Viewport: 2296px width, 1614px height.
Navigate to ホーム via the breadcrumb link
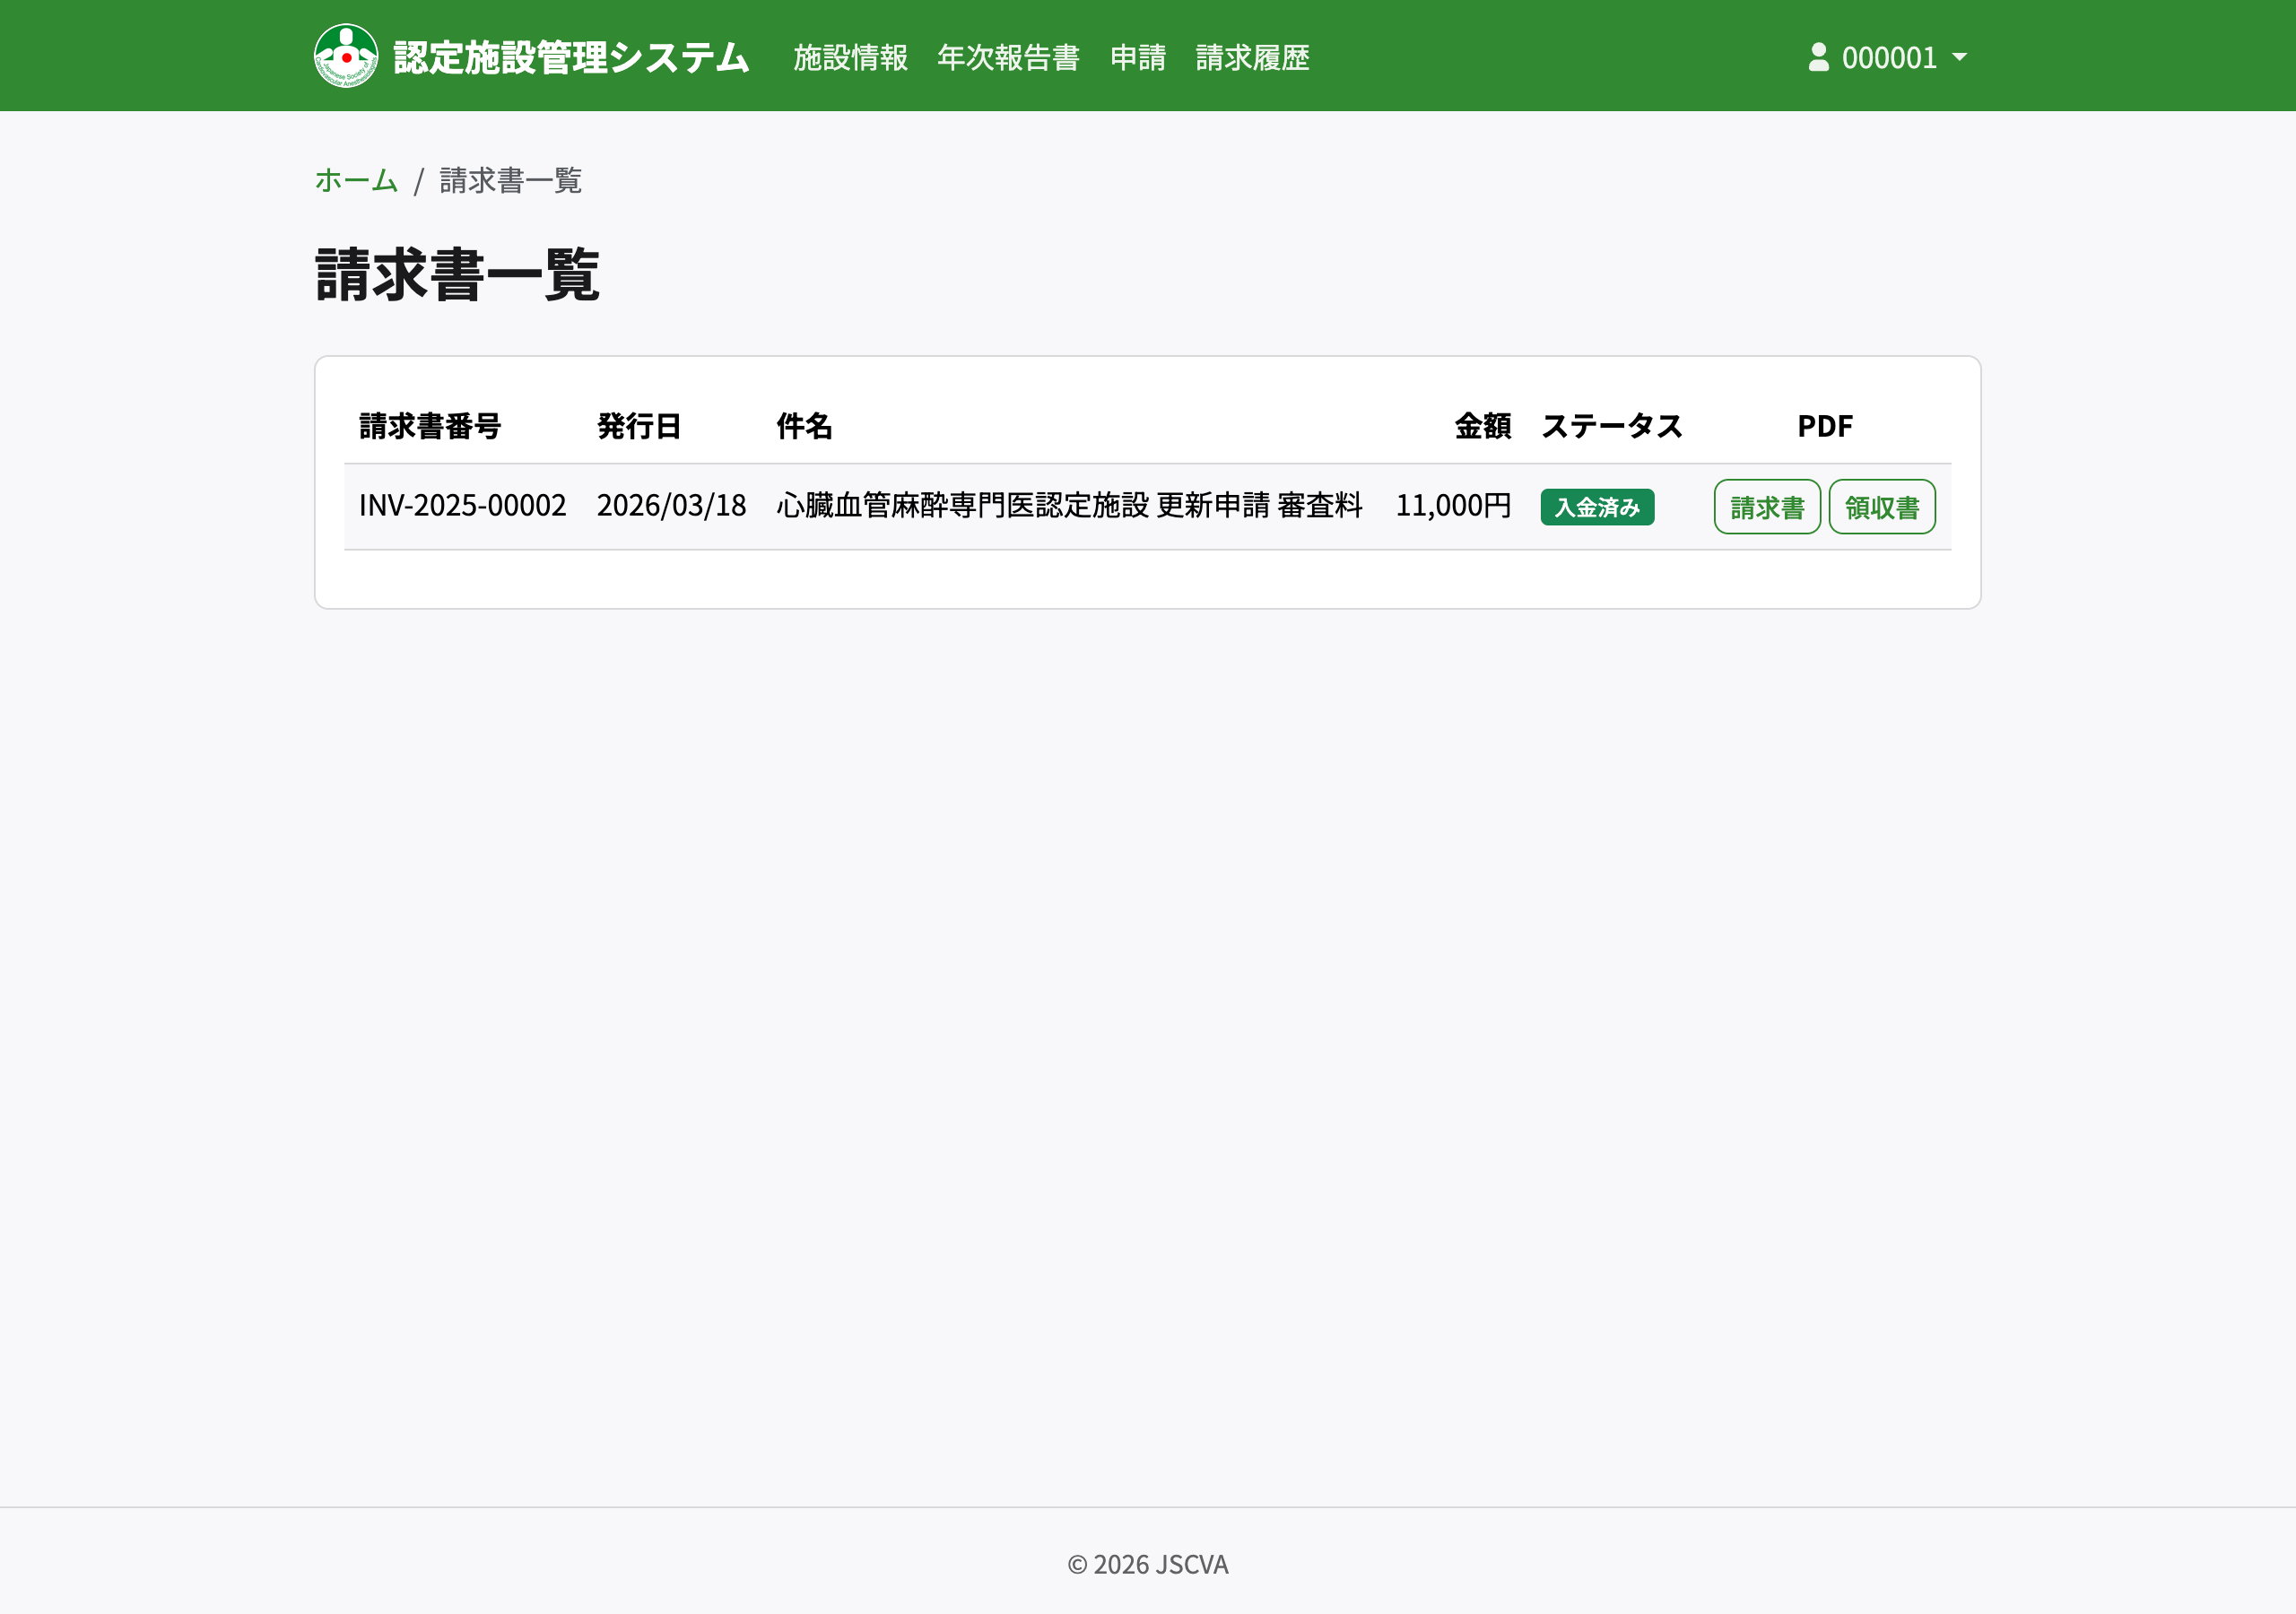[x=355, y=182]
